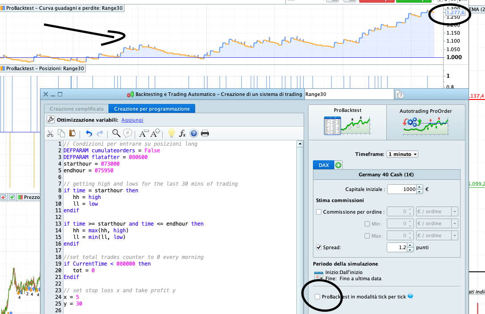Open the Max commission unit dropdown
485x314 pixels.
pos(455,235)
